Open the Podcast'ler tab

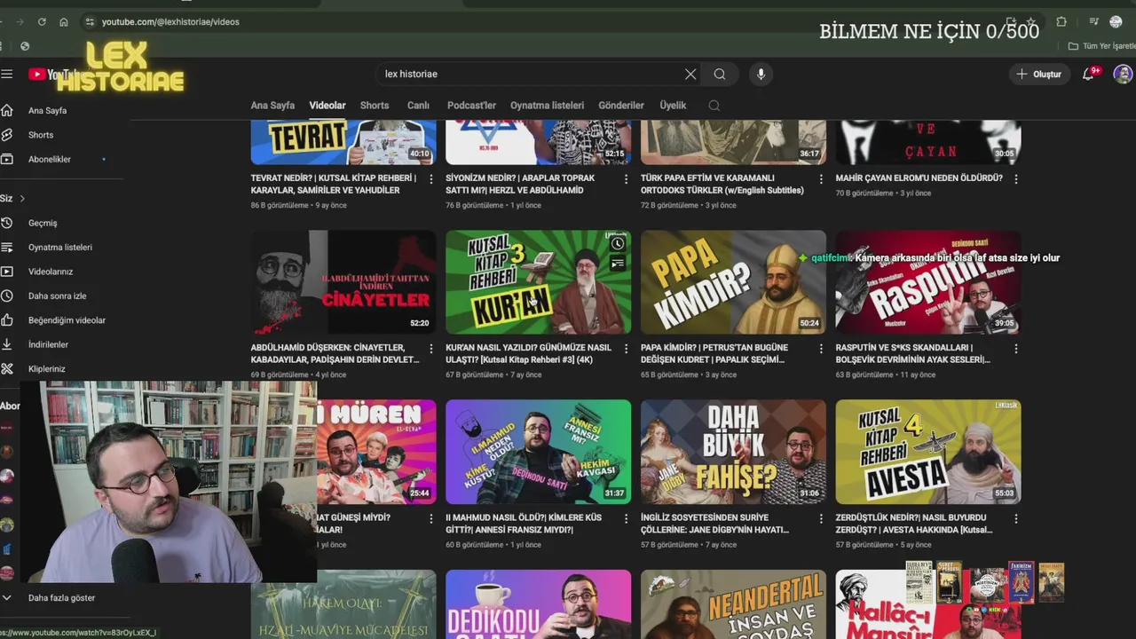click(471, 106)
